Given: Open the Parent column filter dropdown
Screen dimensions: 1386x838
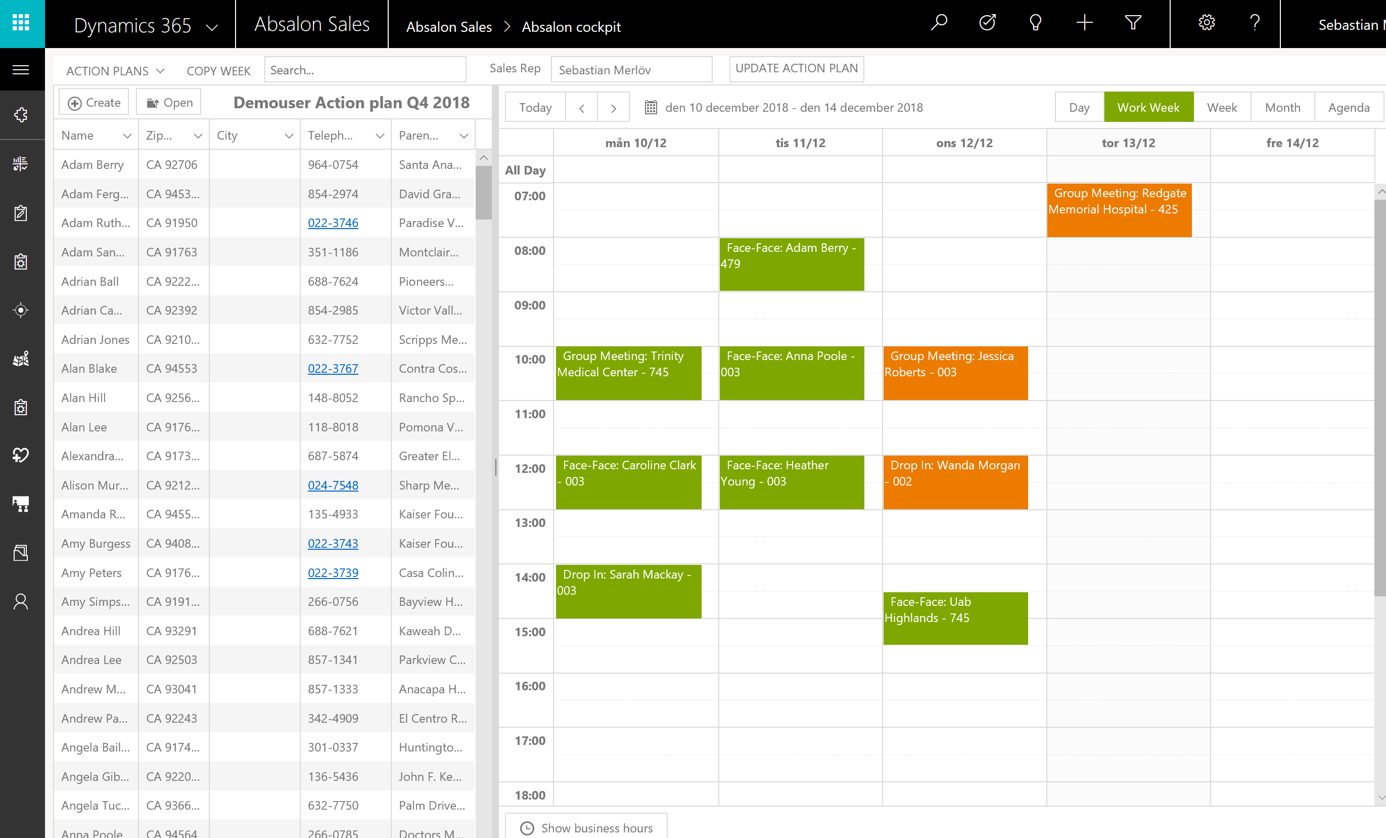Looking at the screenshot, I should pyautogui.click(x=464, y=136).
